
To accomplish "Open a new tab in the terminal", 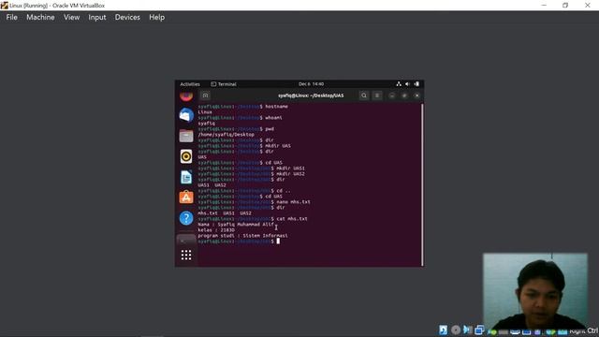I will pyautogui.click(x=205, y=95).
